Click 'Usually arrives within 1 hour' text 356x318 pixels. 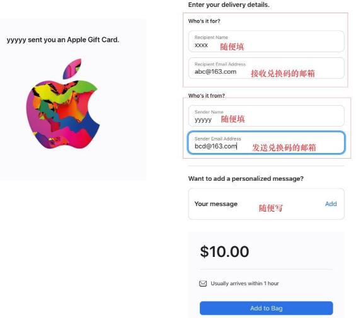(244, 283)
